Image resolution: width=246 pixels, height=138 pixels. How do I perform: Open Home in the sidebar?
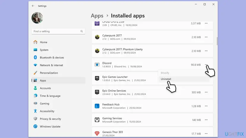coord(58,42)
